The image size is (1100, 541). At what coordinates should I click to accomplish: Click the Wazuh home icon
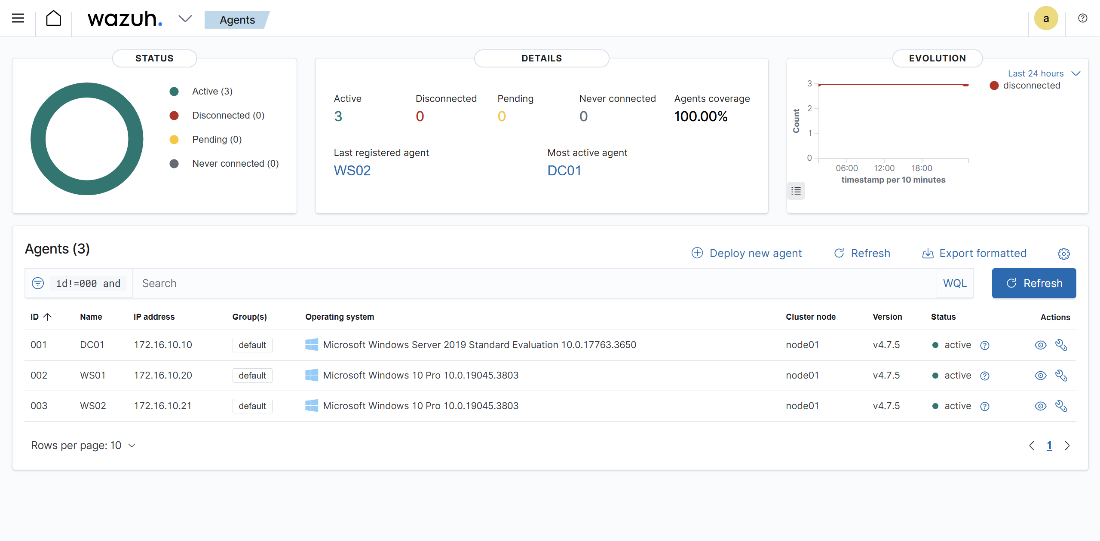coord(53,18)
